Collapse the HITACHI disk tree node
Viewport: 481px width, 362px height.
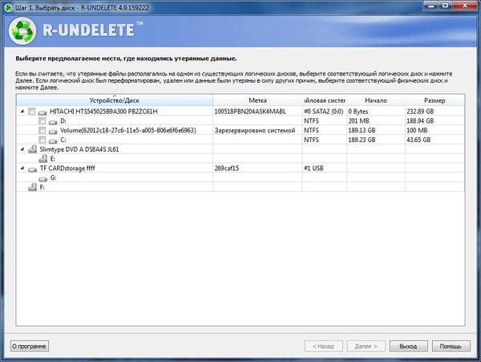tap(21, 112)
